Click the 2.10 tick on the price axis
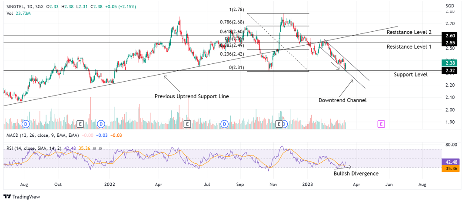This screenshot has width=472, height=208. [449, 97]
